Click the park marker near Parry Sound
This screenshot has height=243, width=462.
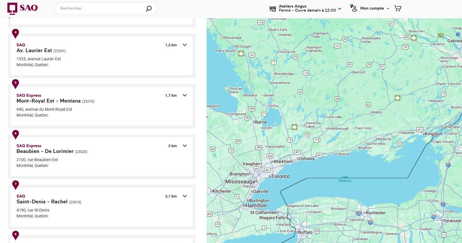(241, 54)
